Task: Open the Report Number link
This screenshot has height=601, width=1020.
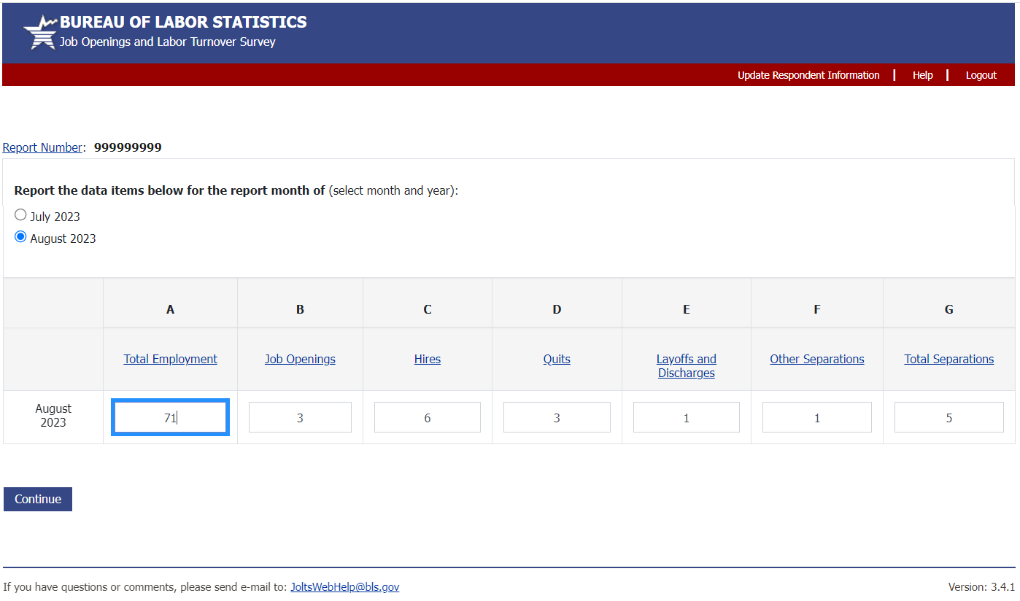Action: [x=42, y=147]
